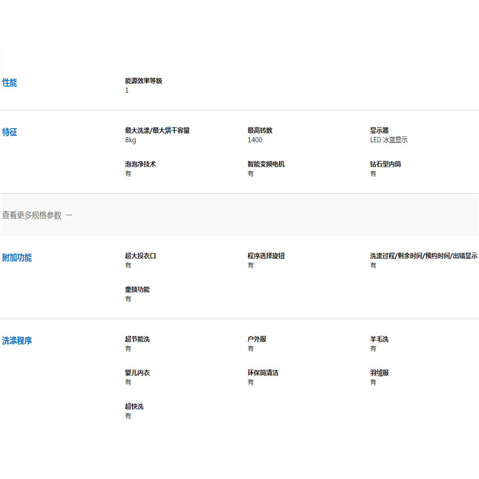Click the 显示器 label
Image resolution: width=479 pixels, height=479 pixels.
coord(379,131)
